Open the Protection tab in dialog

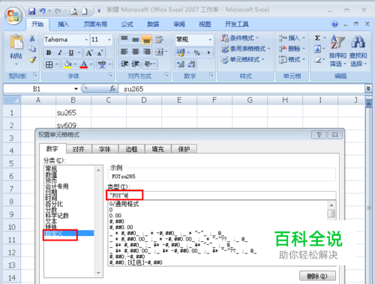coord(184,149)
